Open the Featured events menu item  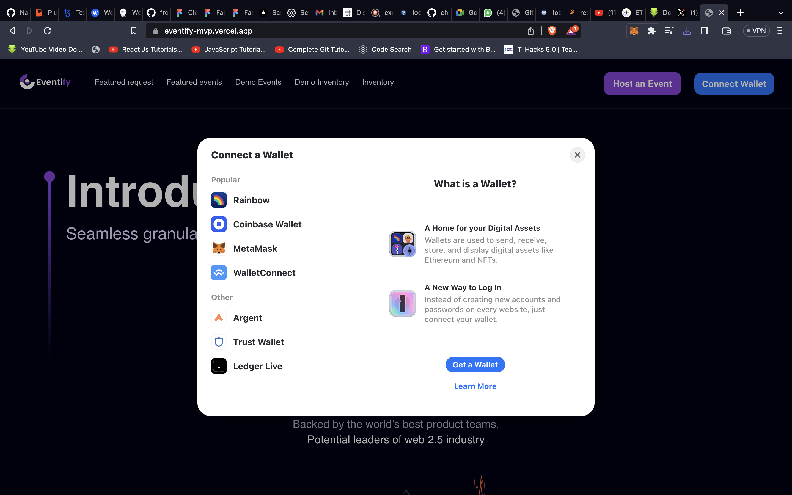(194, 82)
